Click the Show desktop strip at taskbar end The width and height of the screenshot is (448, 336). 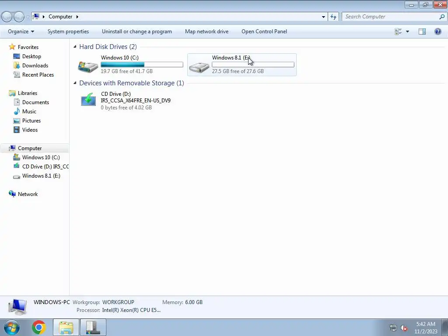point(445,327)
